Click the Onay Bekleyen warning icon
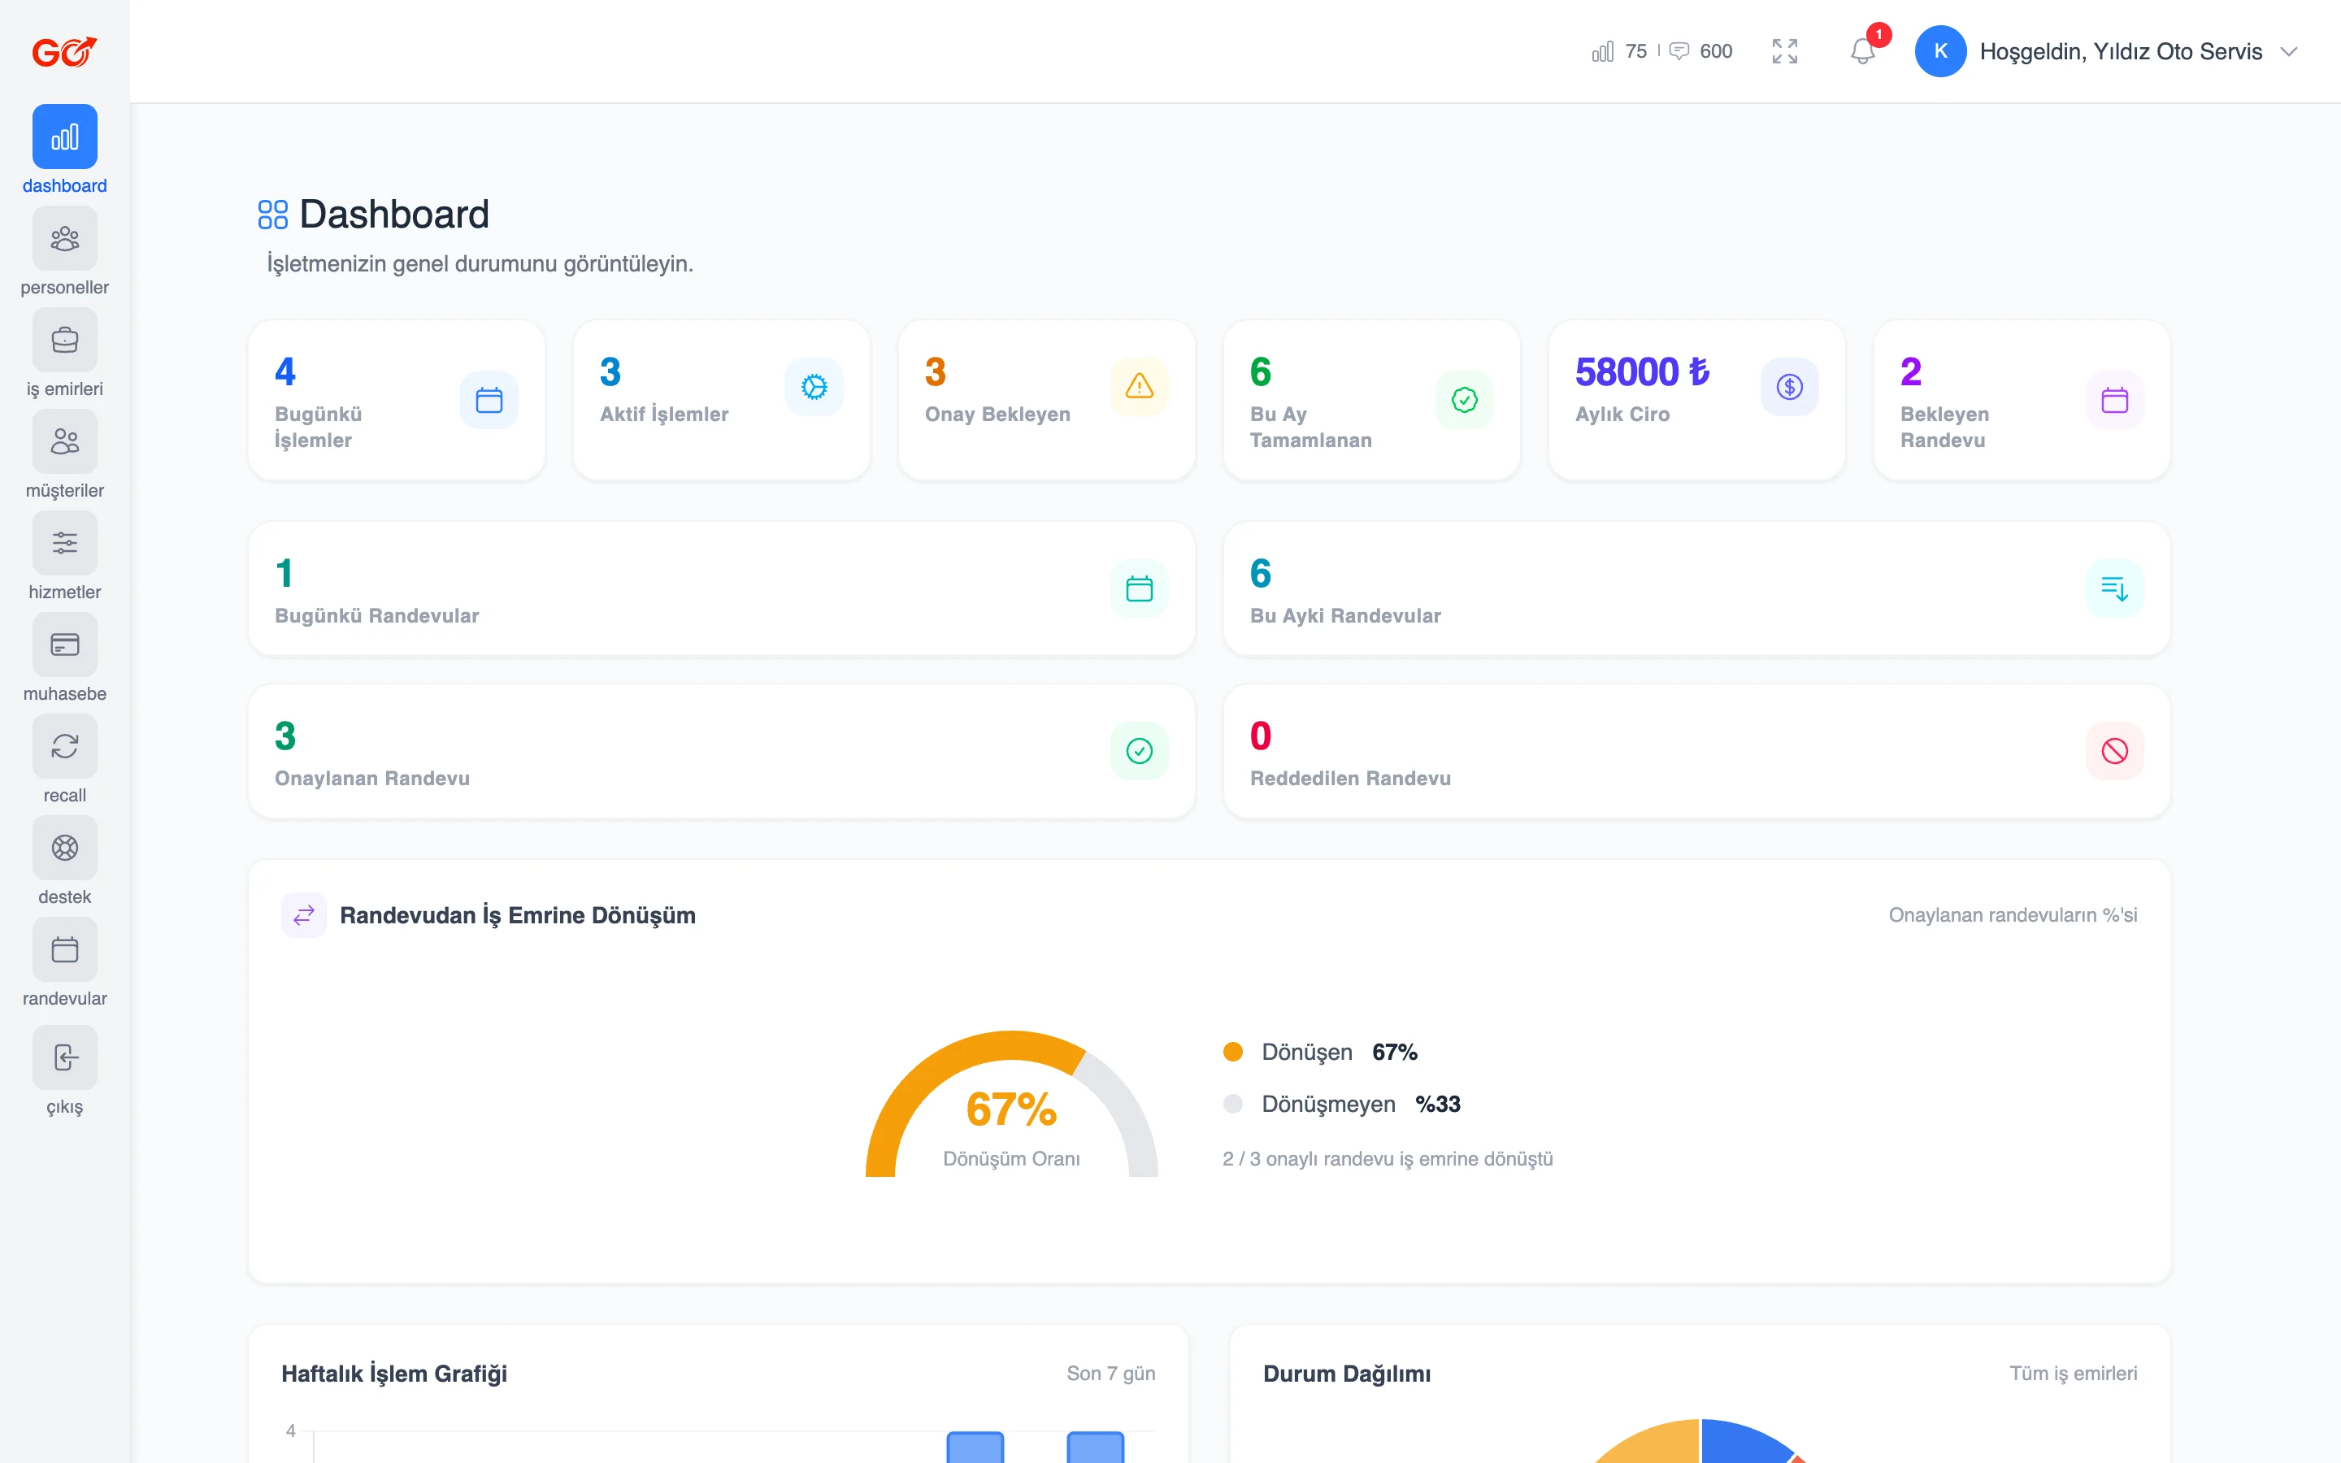 coord(1140,387)
